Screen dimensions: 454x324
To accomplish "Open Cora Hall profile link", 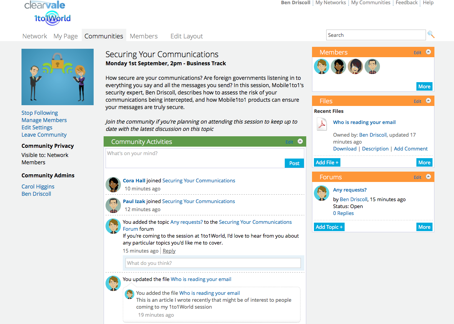I will pyautogui.click(x=134, y=180).
